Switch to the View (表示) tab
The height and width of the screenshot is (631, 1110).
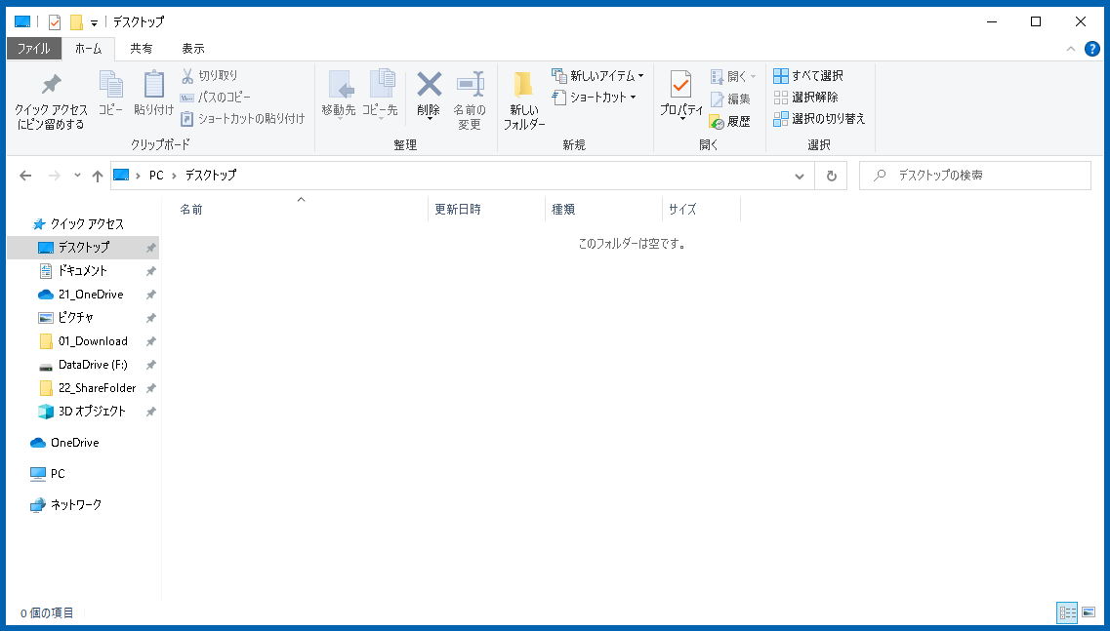pos(192,49)
